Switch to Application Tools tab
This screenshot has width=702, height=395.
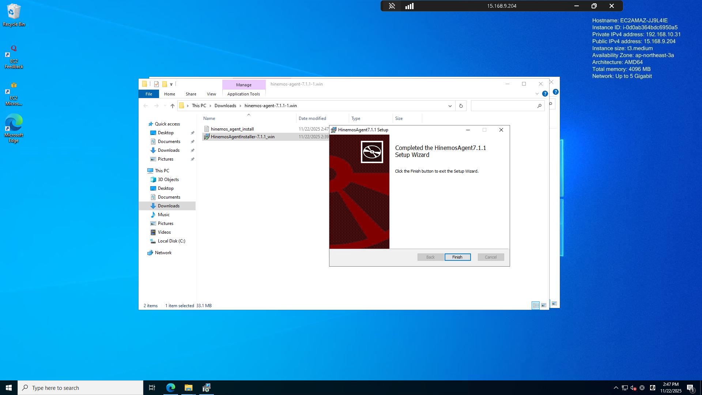tap(244, 94)
